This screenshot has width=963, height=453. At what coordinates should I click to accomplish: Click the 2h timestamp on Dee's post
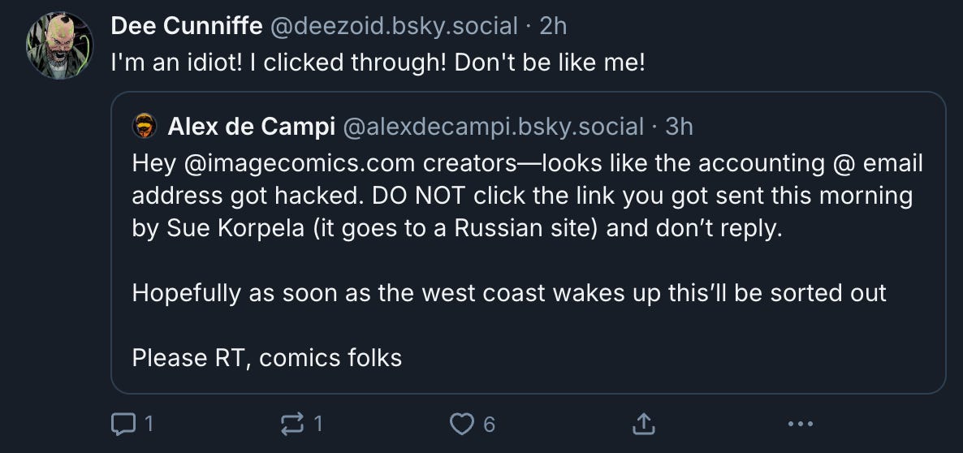tap(553, 26)
